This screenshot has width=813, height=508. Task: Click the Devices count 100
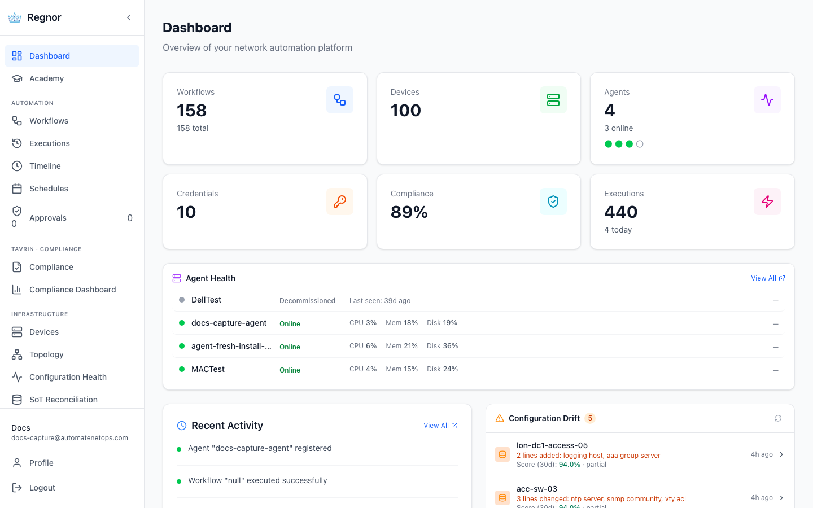coord(406,111)
